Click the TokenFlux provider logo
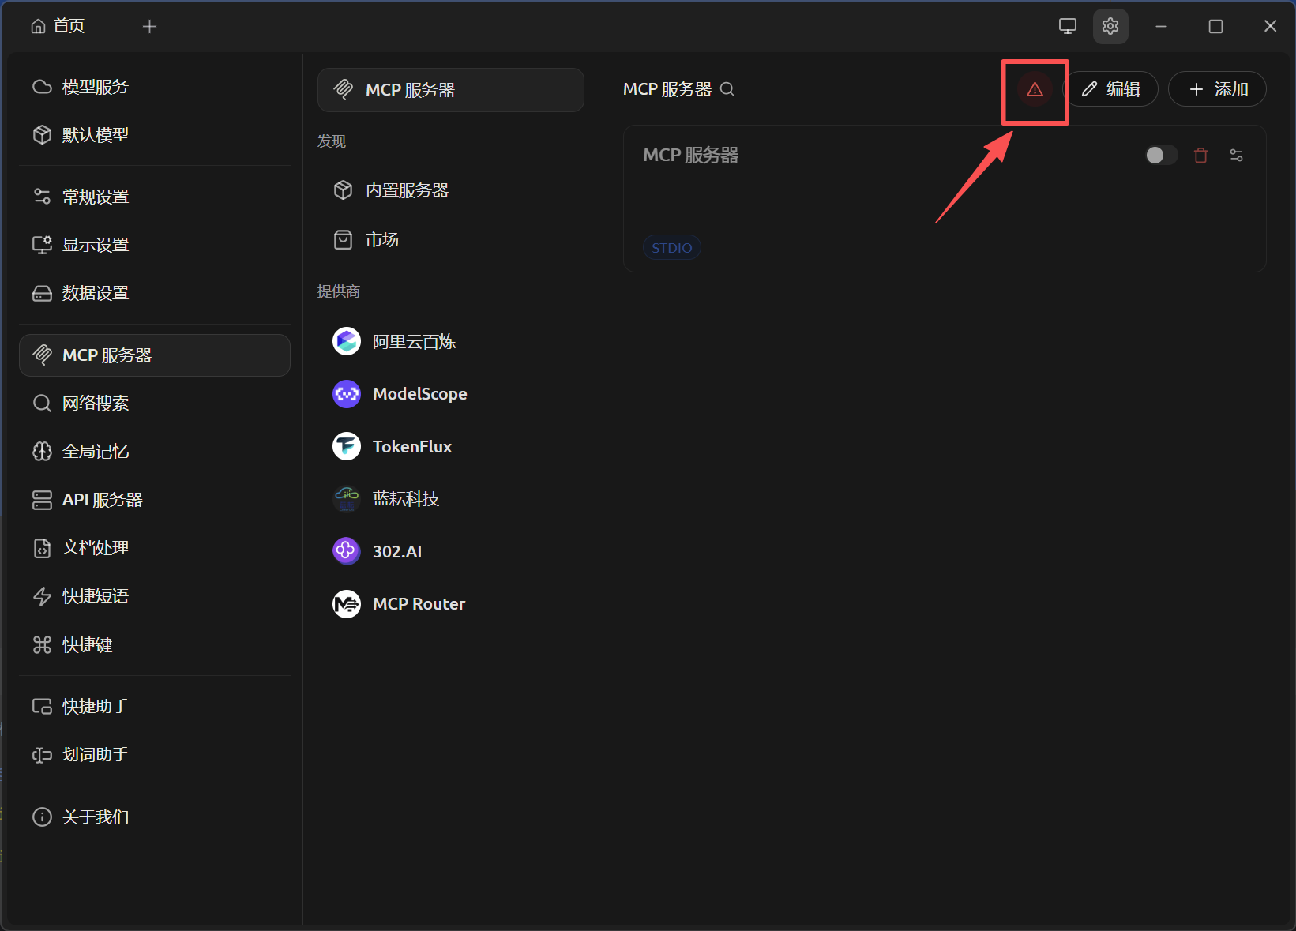 pyautogui.click(x=347, y=447)
